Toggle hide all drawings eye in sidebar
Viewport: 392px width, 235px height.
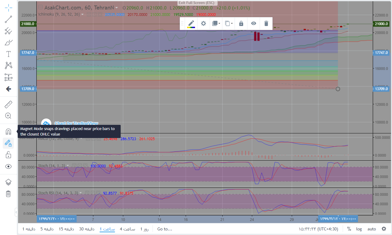pyautogui.click(x=9, y=166)
